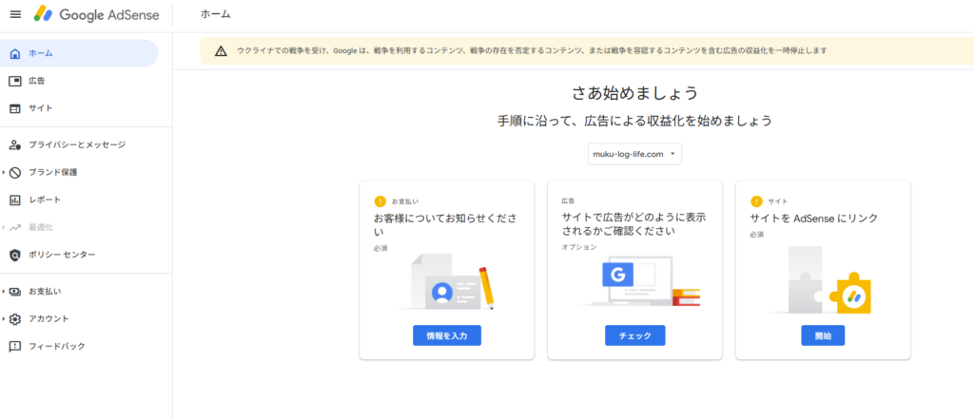Click the プライバシーとメッセージ icon
The height and width of the screenshot is (419, 974).
(15, 144)
